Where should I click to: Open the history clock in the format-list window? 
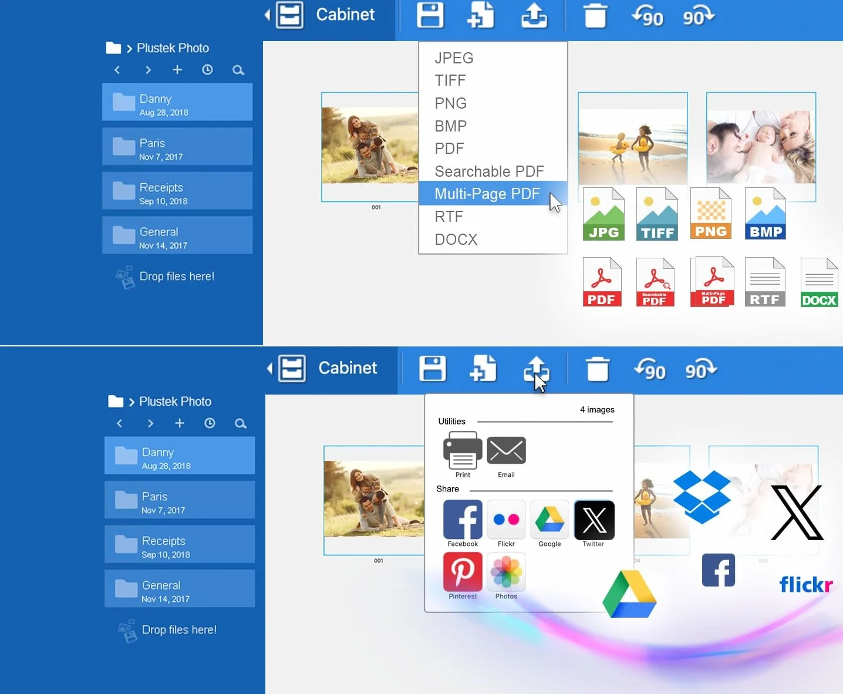click(x=207, y=70)
